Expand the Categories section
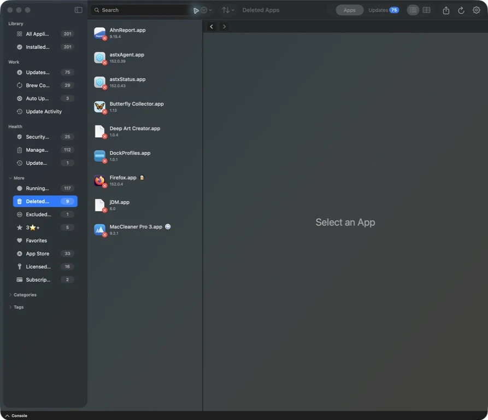The width and height of the screenshot is (488, 420). tap(10, 295)
